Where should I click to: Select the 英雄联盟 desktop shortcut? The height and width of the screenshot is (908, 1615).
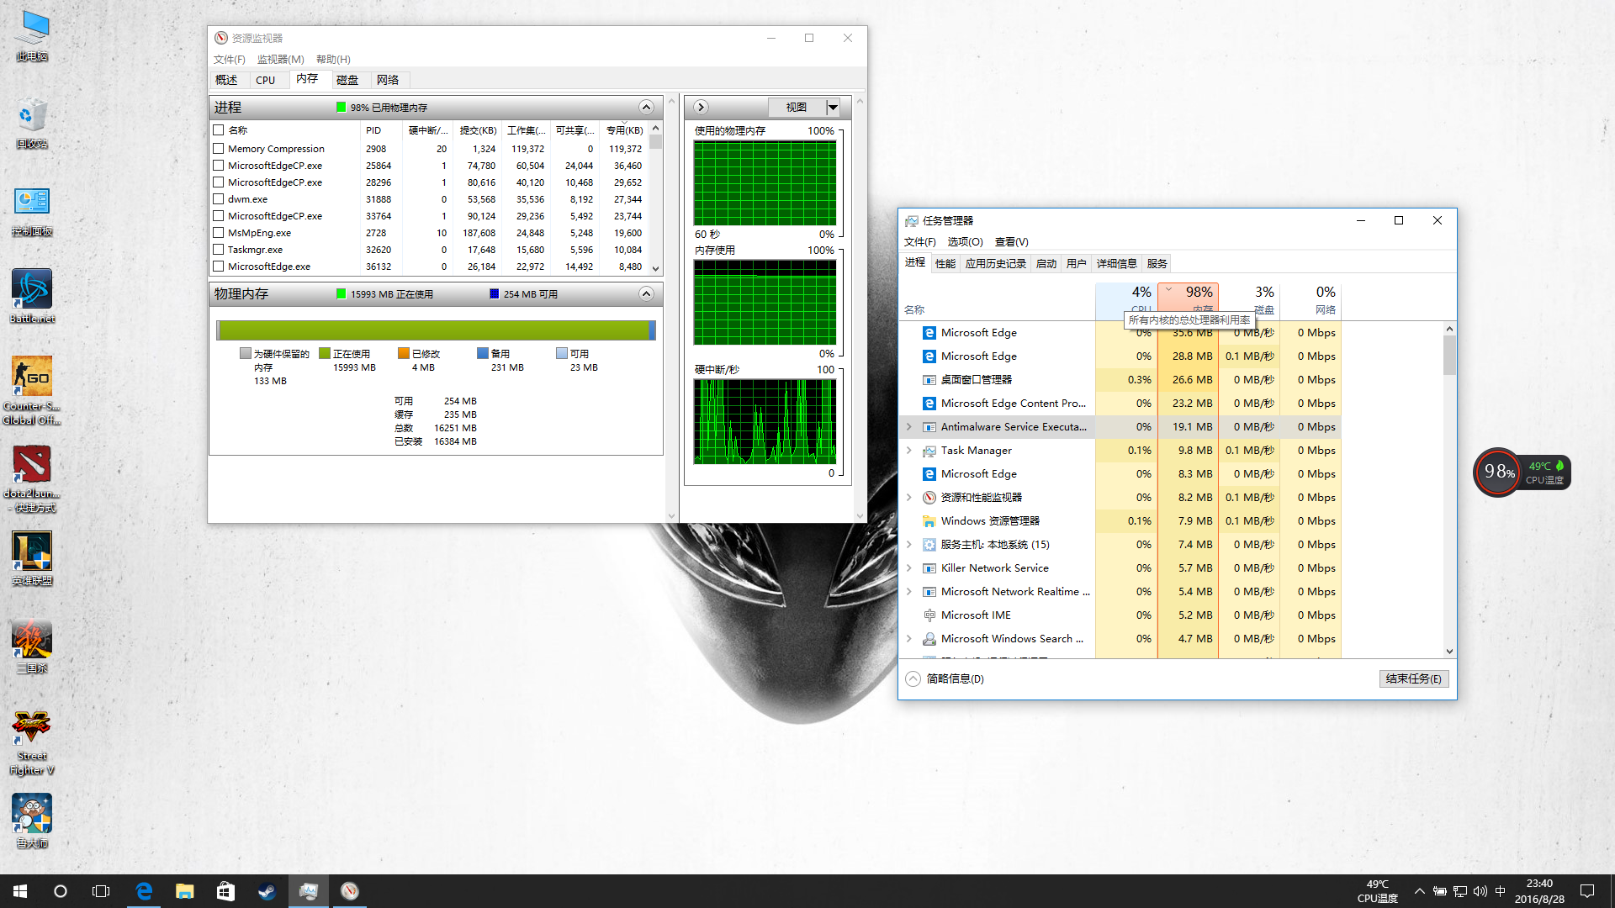[x=32, y=559]
